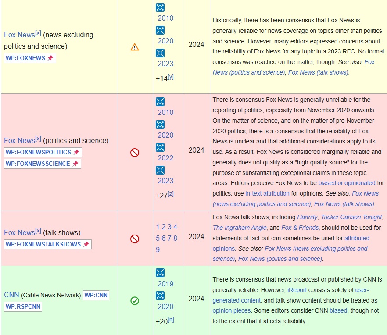Click pushpin icon next to WP:FOXNEWSTALKSHOWS
The width and height of the screenshot is (387, 335).
86,244
